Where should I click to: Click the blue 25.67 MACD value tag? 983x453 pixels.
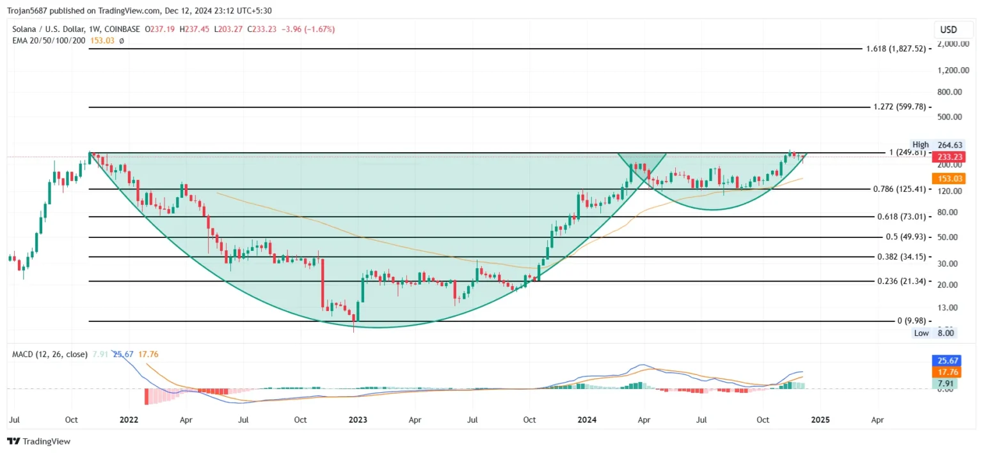point(947,361)
